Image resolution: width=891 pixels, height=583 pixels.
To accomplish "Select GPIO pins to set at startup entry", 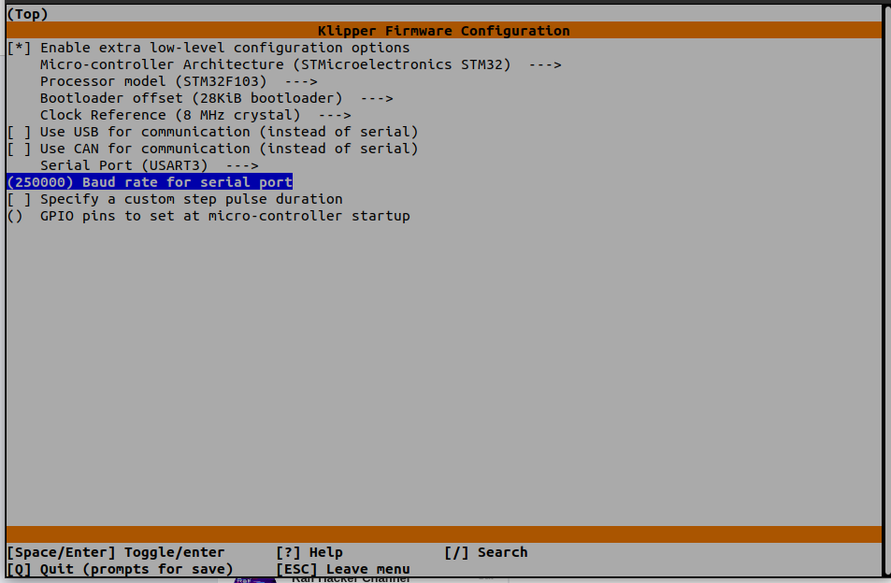I will click(208, 216).
